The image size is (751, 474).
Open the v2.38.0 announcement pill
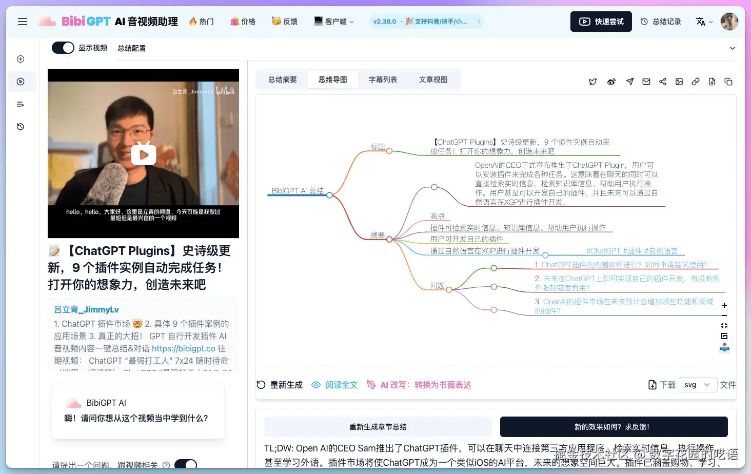coord(426,22)
